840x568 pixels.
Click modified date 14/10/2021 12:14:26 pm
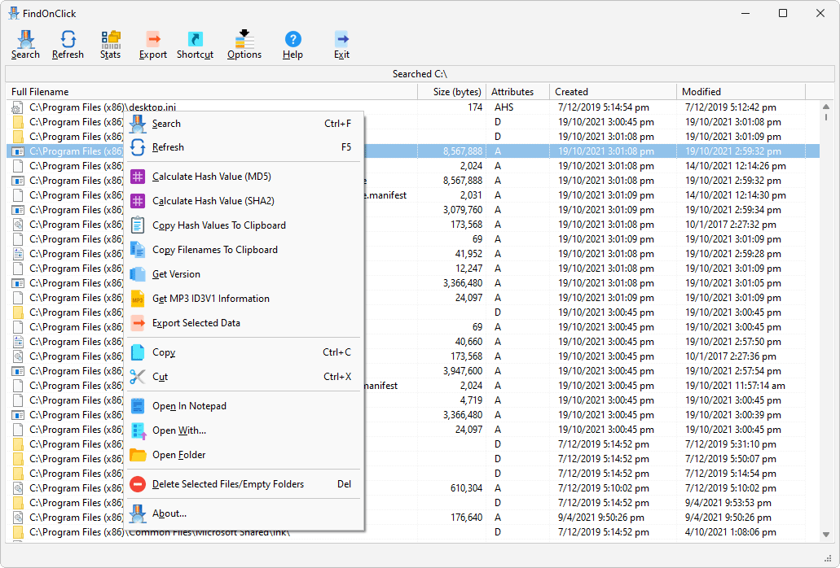click(736, 166)
